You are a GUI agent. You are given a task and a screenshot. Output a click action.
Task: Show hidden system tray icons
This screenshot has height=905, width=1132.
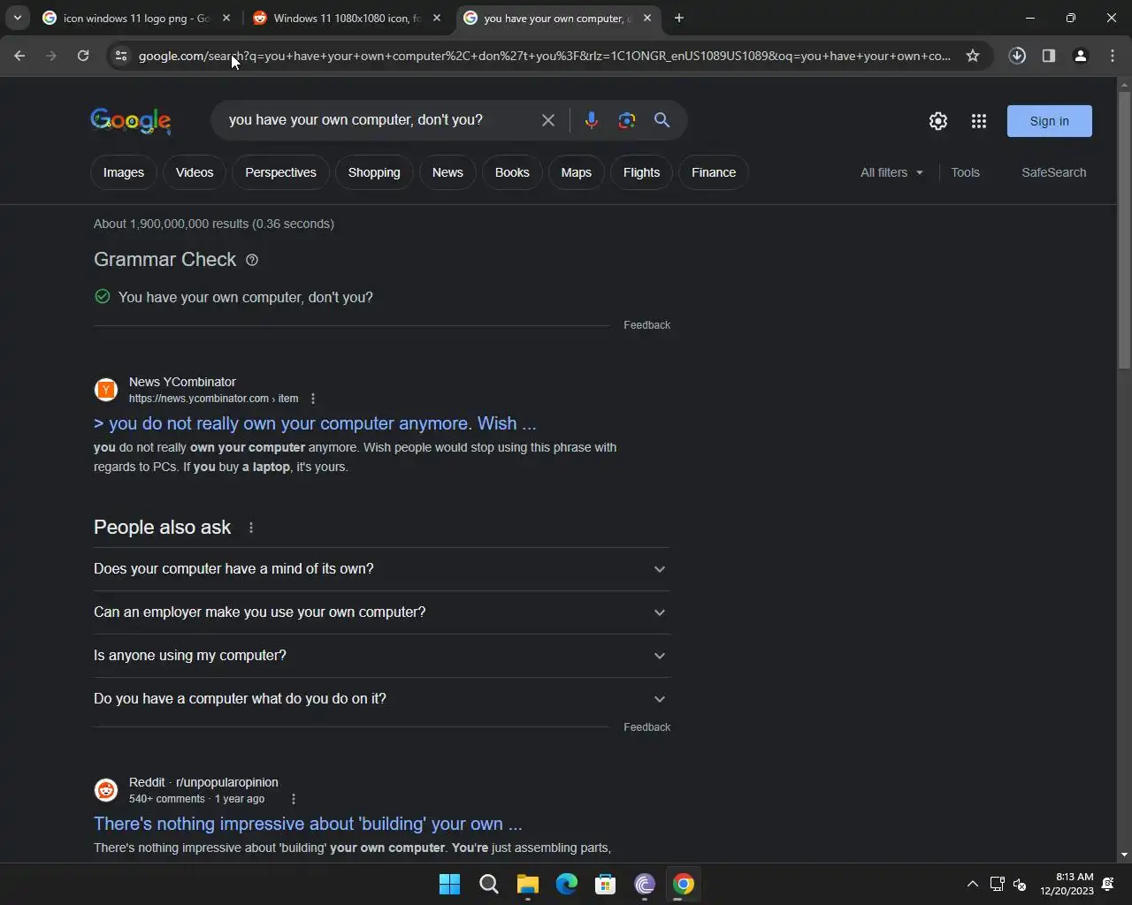(x=972, y=884)
